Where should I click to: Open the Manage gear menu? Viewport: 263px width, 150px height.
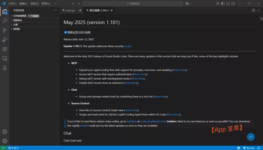5,141
